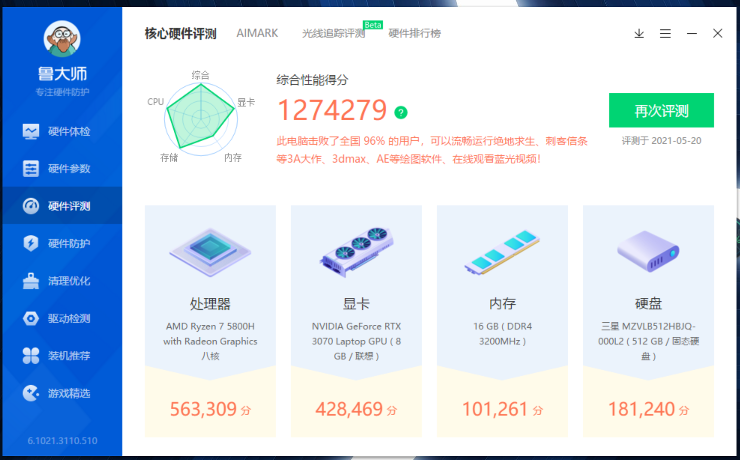
Task: Switch to the 光线追踪评测 tab
Action: tap(333, 33)
